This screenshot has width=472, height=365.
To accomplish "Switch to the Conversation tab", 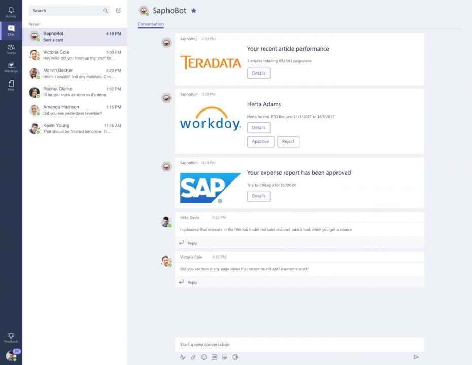I will click(151, 24).
